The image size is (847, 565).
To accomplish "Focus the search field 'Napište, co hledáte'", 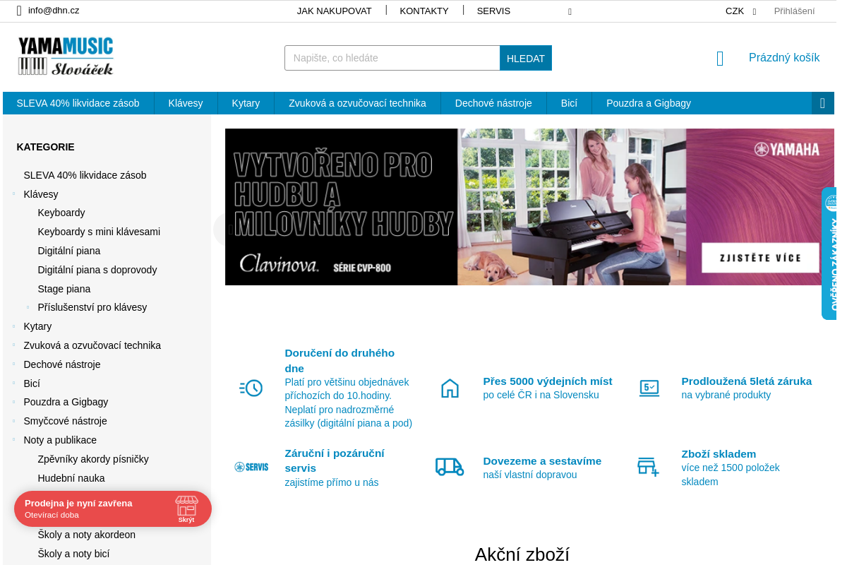I will (x=392, y=58).
